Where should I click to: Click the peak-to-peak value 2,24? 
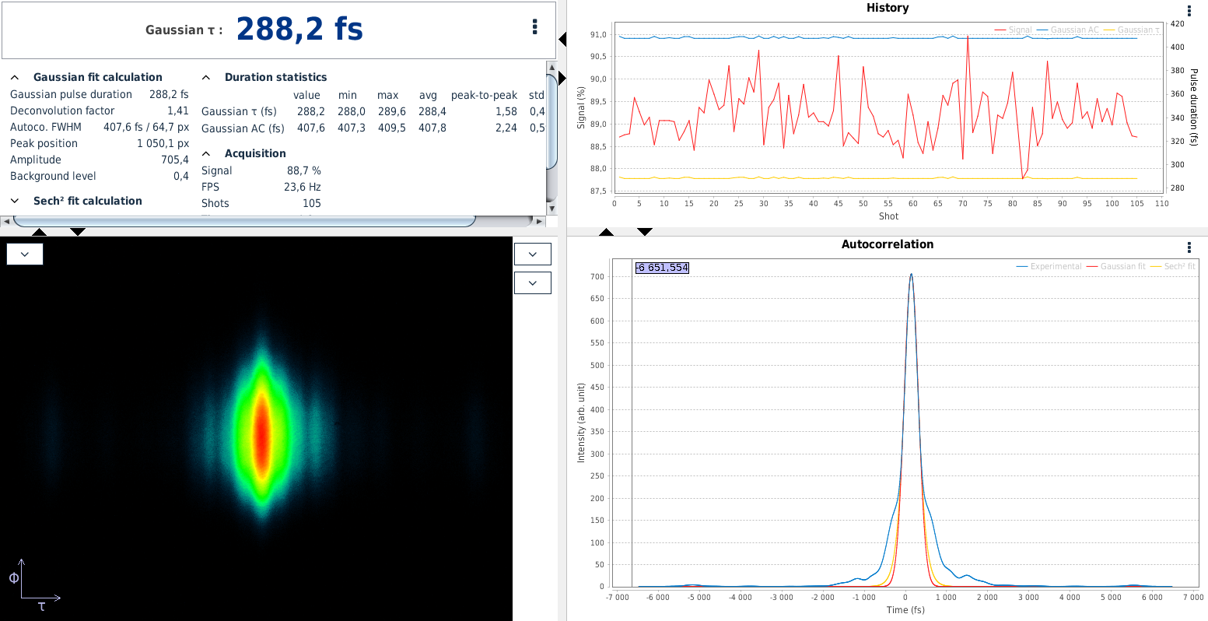click(506, 128)
